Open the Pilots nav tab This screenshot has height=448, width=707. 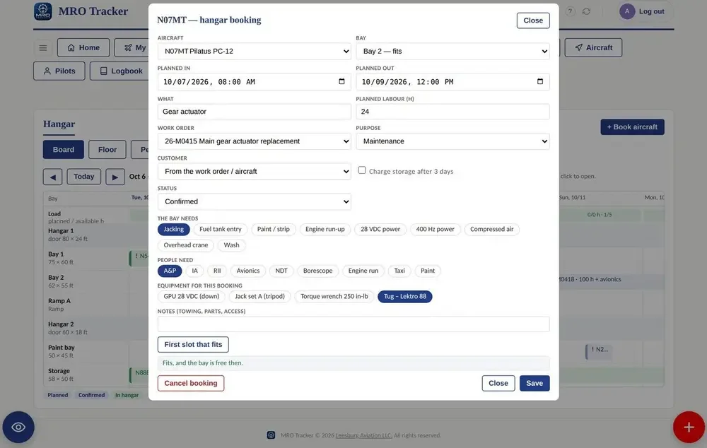[x=59, y=71]
